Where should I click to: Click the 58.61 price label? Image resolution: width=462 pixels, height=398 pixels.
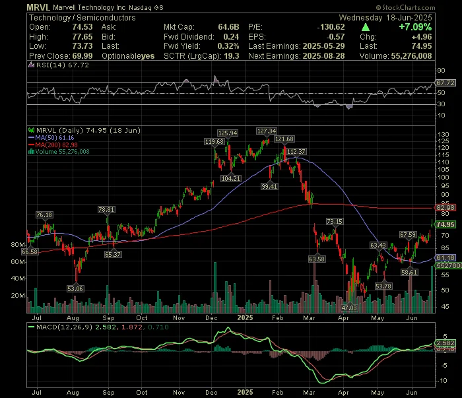pos(409,272)
